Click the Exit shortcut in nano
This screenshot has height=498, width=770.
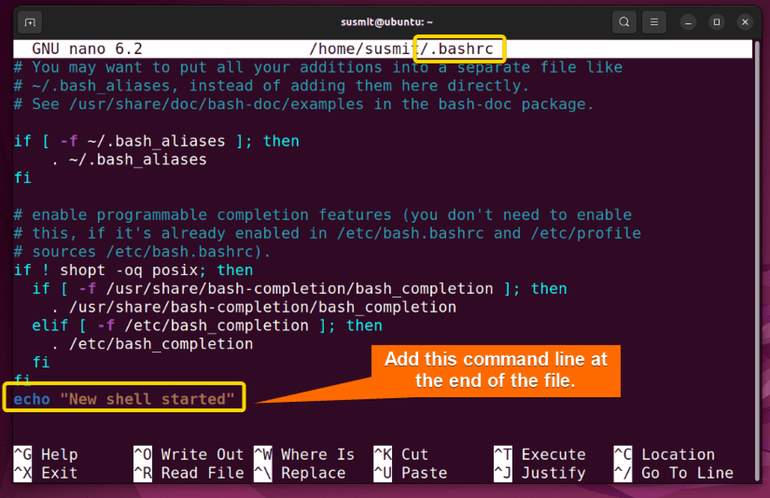59,472
